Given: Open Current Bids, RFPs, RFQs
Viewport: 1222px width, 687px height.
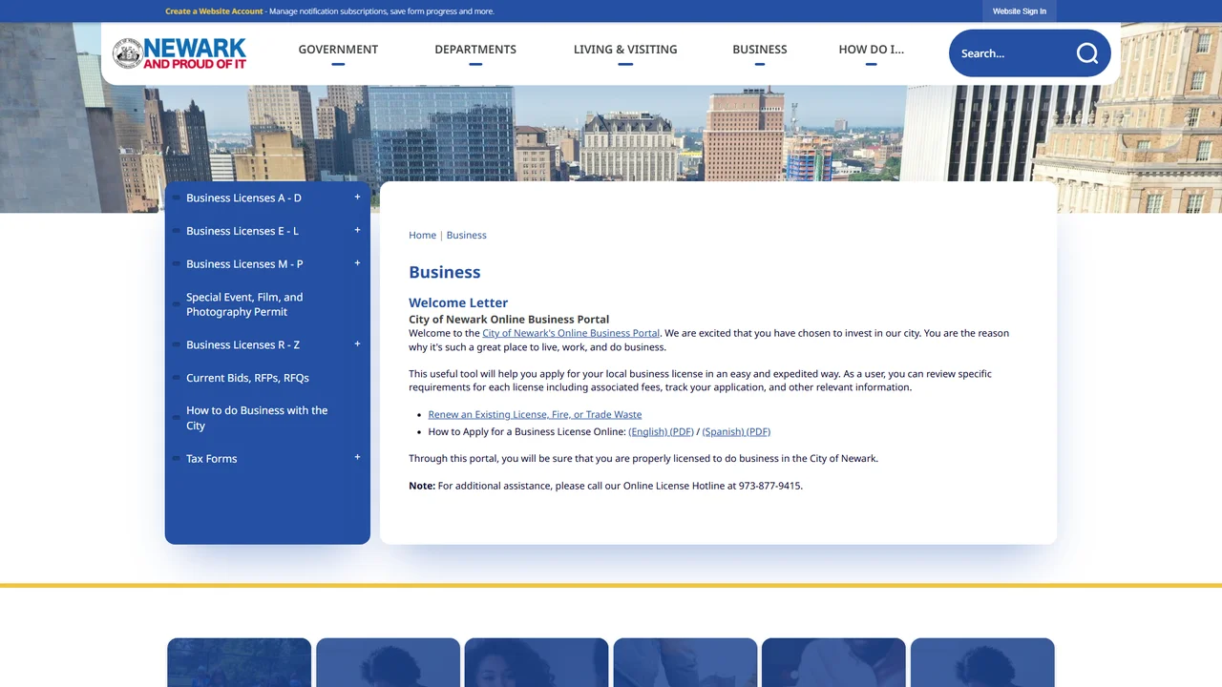Looking at the screenshot, I should point(247,378).
